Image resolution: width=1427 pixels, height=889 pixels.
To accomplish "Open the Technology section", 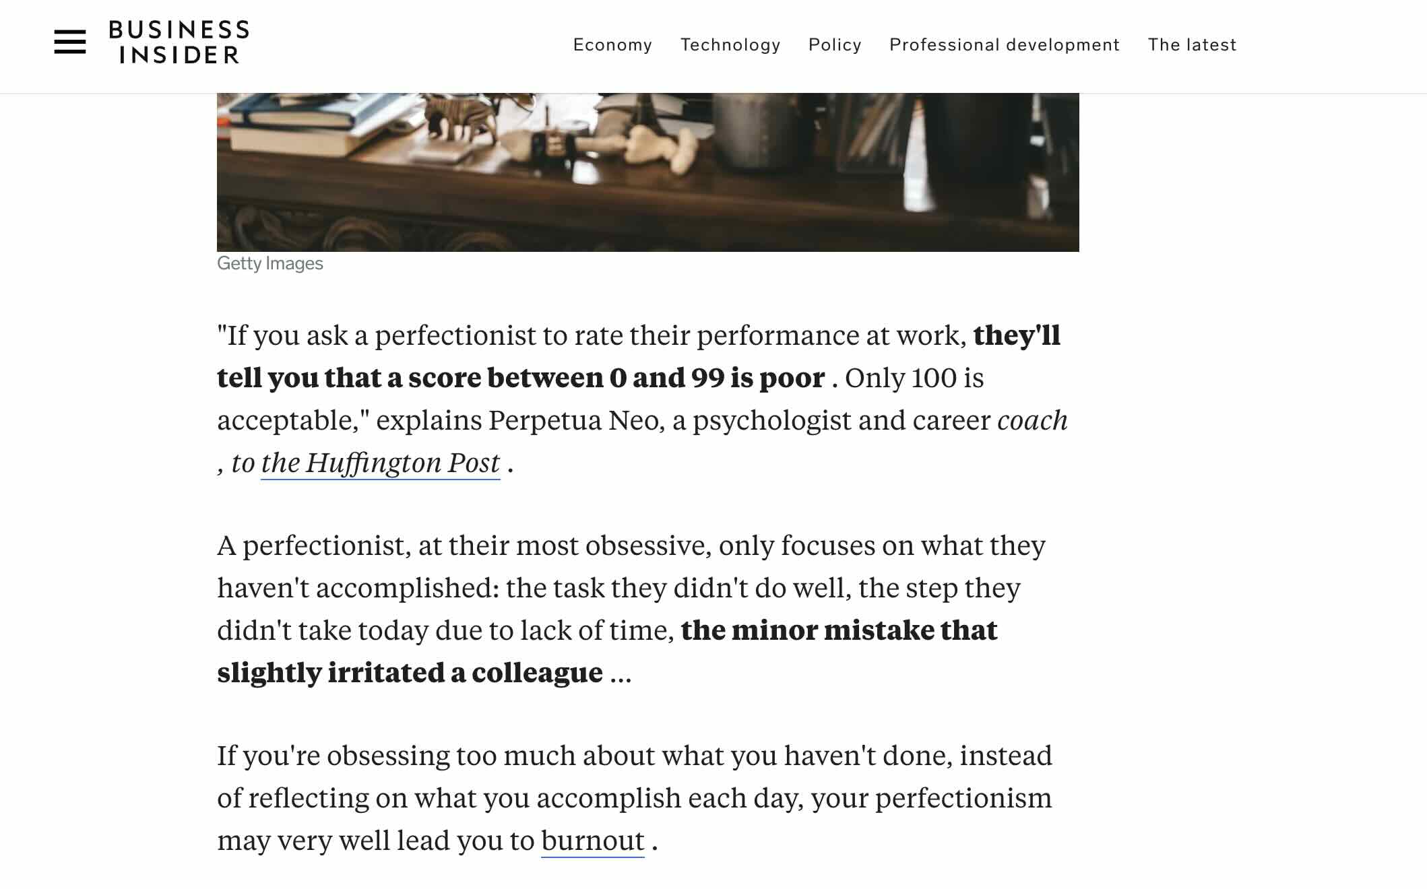I will coord(730,45).
